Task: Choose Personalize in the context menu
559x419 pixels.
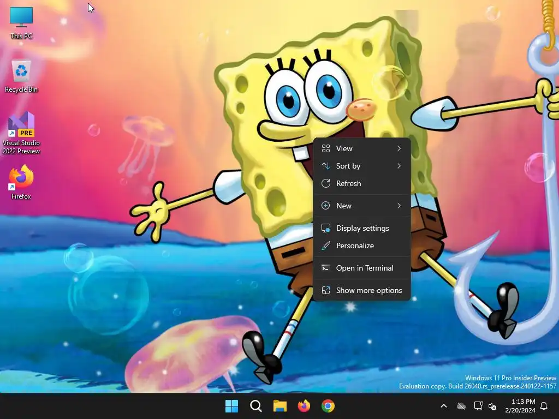Action: pyautogui.click(x=362, y=246)
